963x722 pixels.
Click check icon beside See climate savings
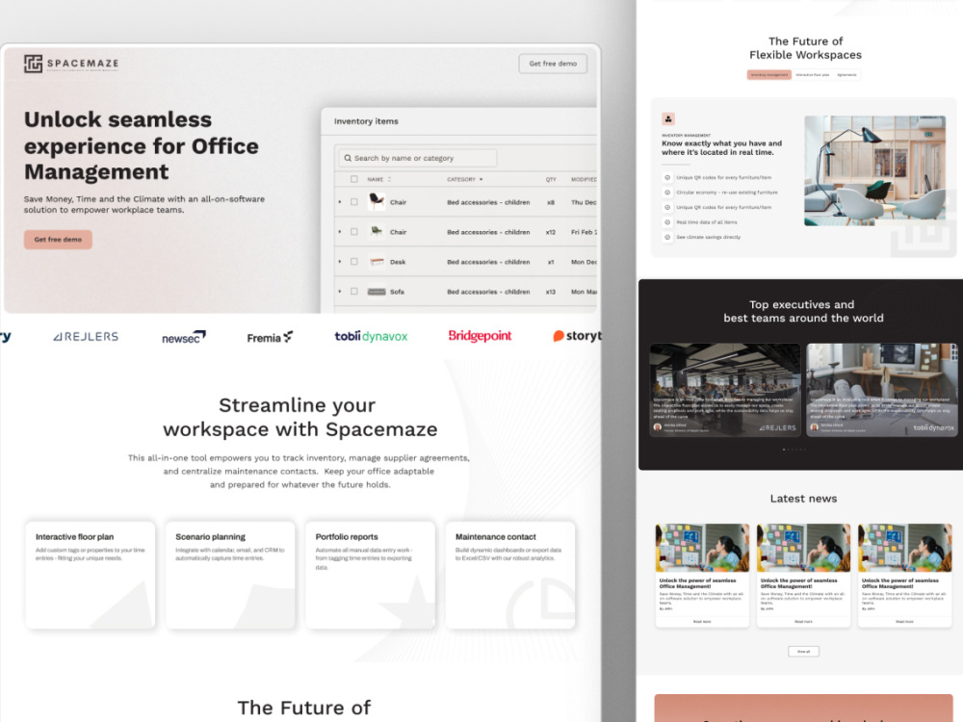pos(667,237)
